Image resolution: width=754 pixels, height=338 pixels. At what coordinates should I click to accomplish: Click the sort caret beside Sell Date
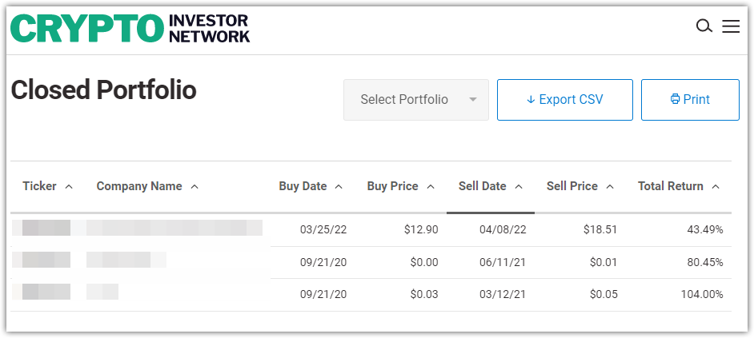(519, 187)
